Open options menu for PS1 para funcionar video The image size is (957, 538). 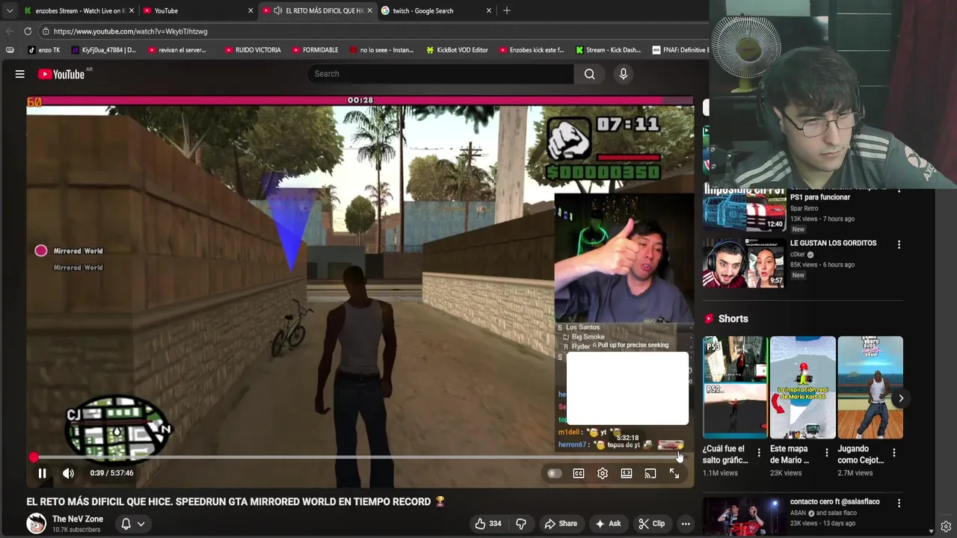coord(899,191)
